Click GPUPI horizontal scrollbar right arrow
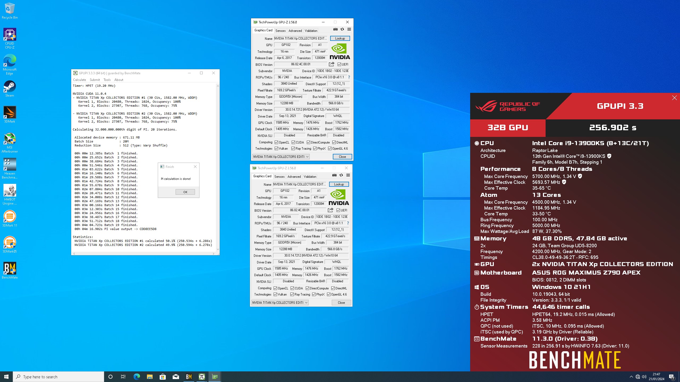Image resolution: width=680 pixels, height=382 pixels. click(x=214, y=254)
